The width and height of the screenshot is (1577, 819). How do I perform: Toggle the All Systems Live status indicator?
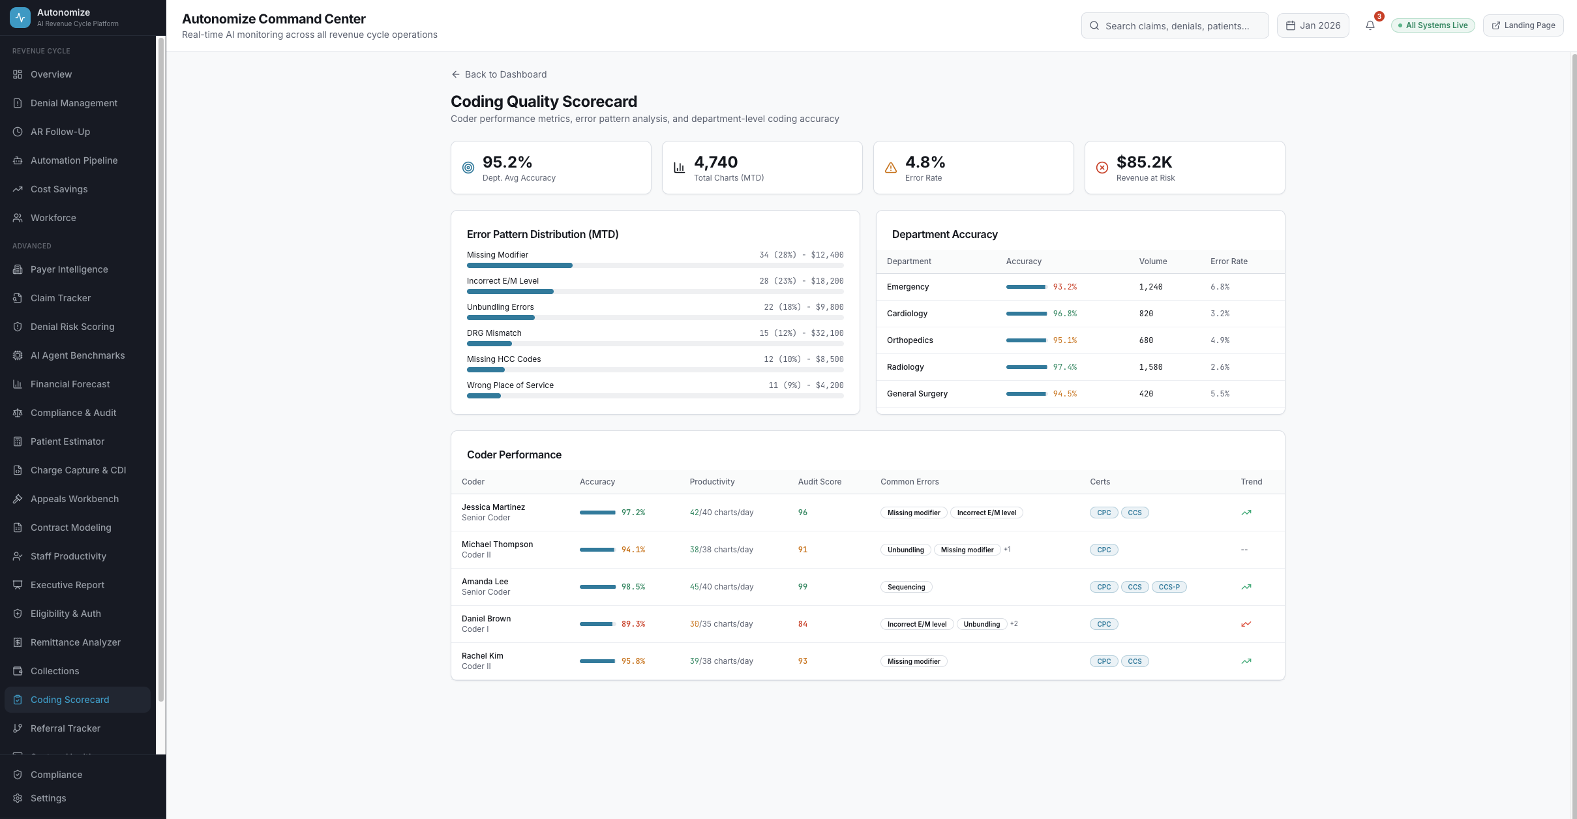click(1432, 25)
